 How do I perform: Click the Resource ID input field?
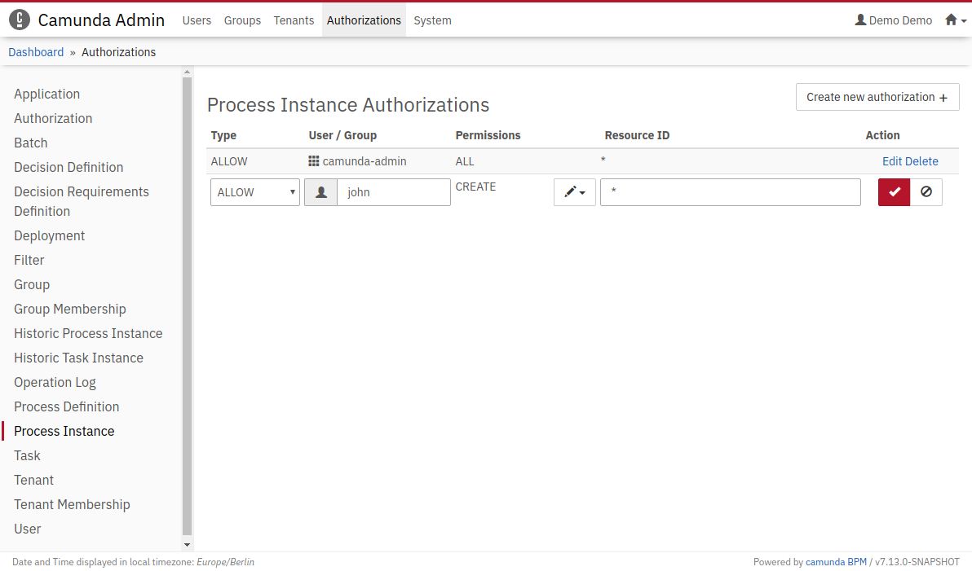point(730,192)
